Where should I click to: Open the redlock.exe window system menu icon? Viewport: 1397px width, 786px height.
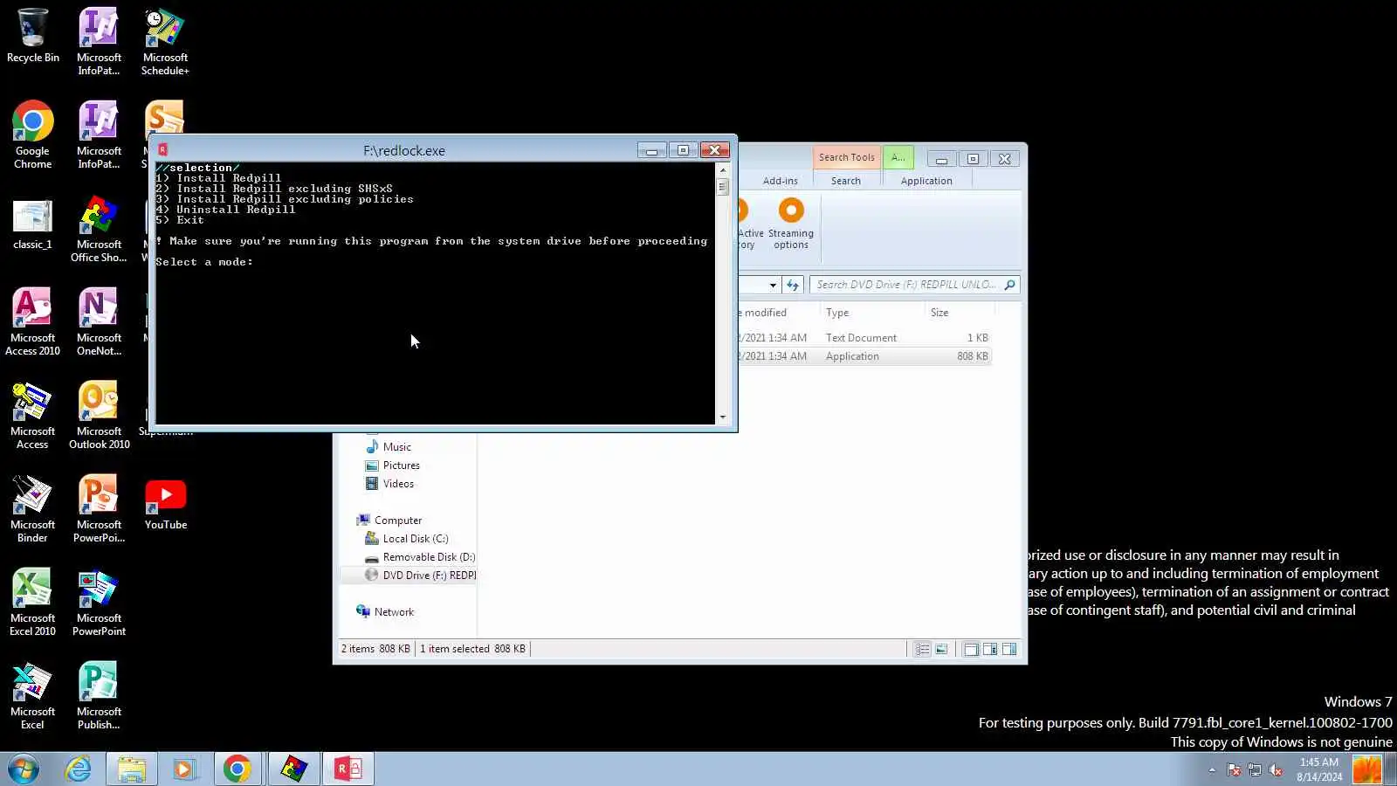[162, 150]
